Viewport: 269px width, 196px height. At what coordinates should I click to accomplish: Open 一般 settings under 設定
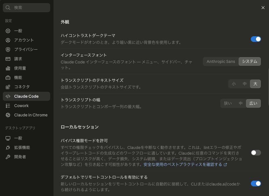[x=26, y=31]
